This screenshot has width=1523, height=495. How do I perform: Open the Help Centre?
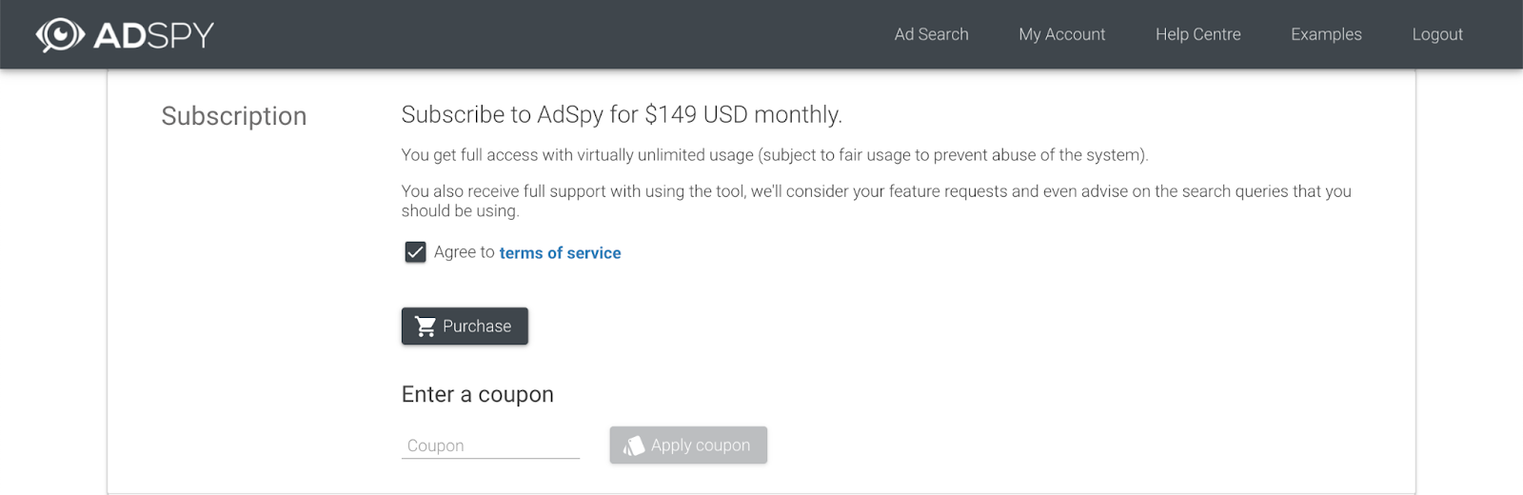point(1197,34)
